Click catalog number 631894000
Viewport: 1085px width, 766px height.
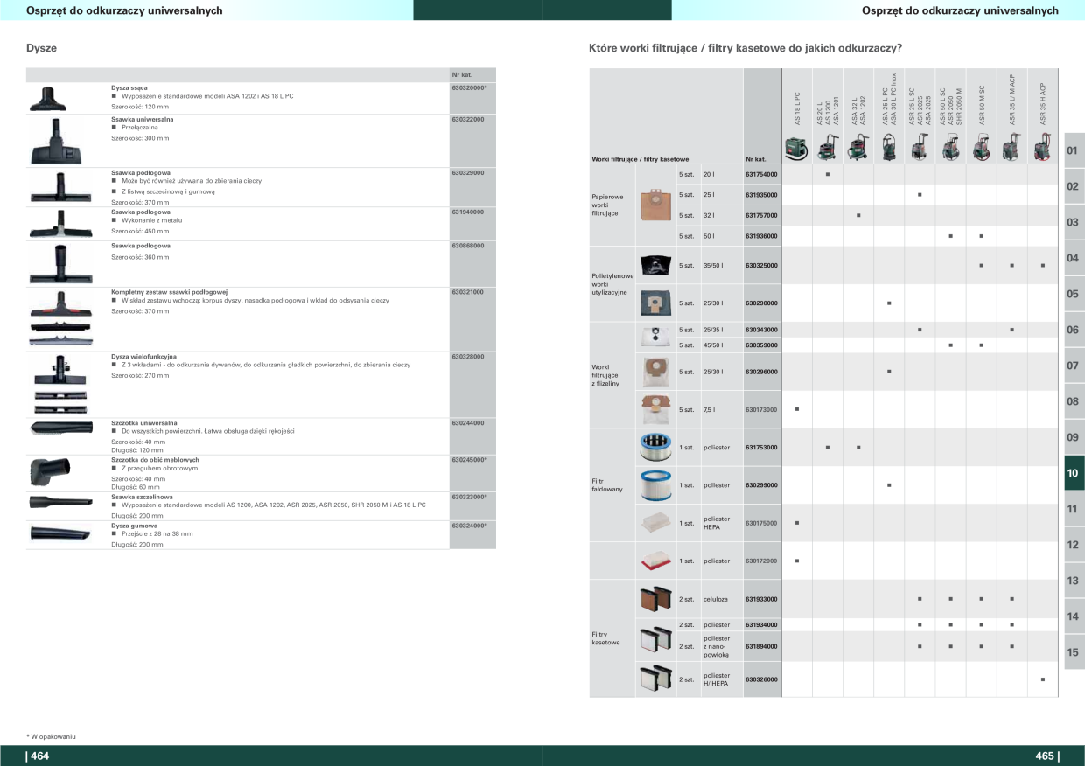coord(761,646)
